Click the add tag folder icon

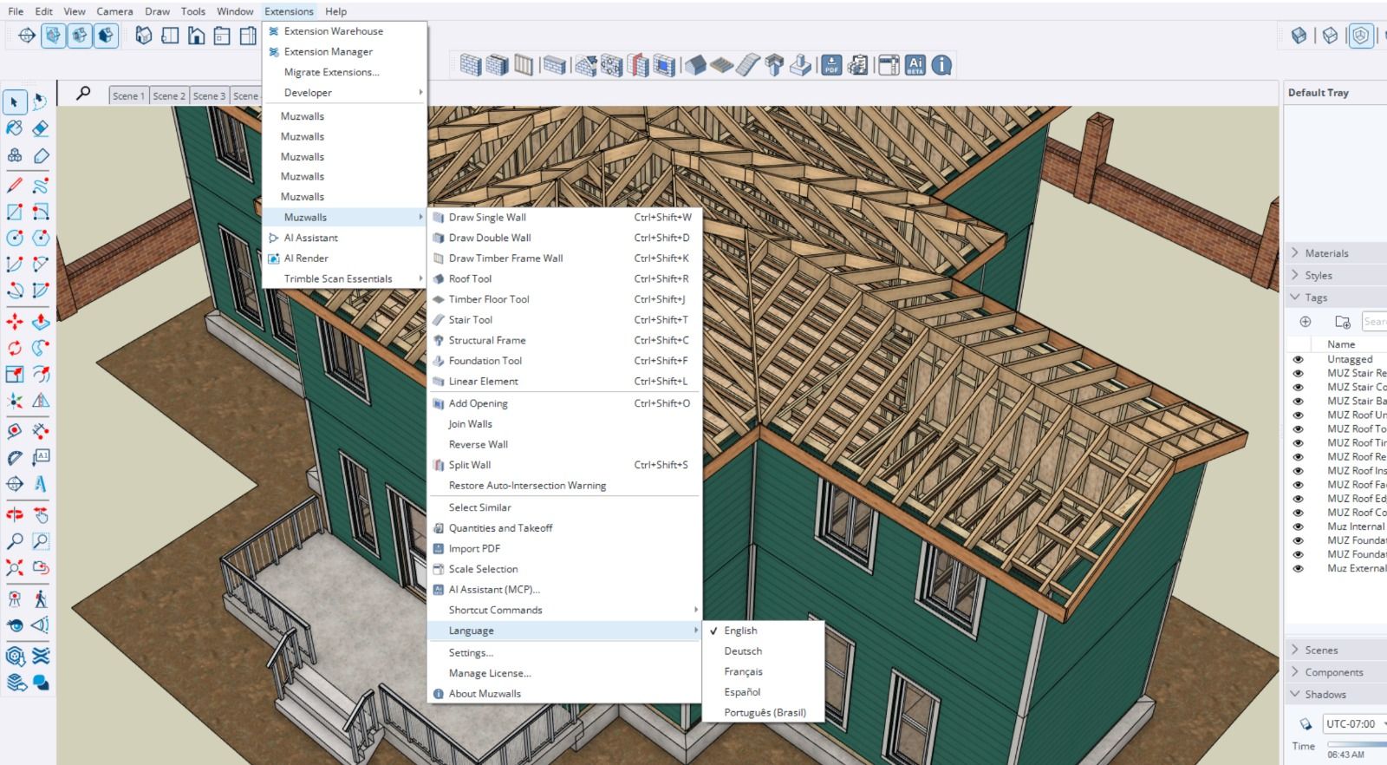coord(1343,322)
